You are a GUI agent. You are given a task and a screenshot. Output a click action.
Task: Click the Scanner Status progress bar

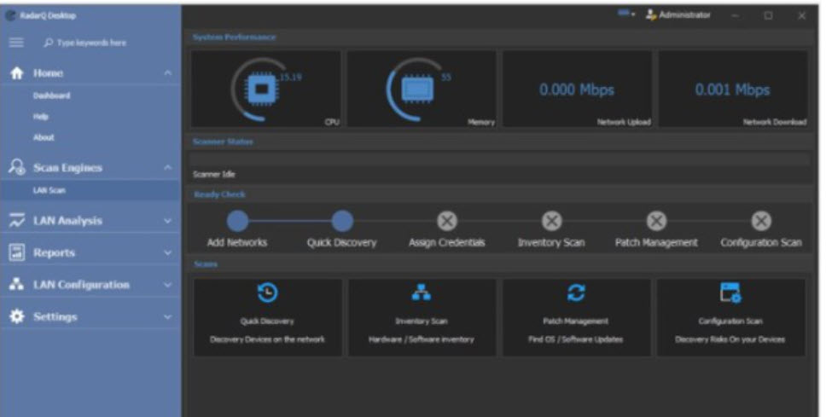pos(500,158)
